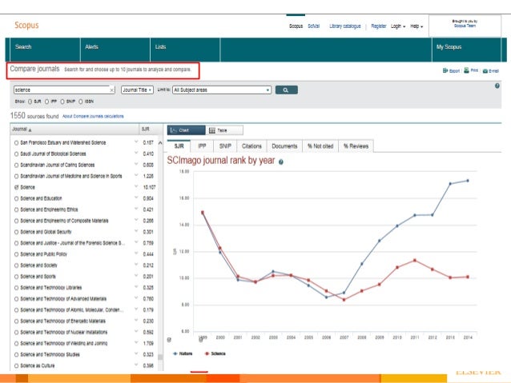
Task: Clear the search field with the X icon
Action: (111, 90)
